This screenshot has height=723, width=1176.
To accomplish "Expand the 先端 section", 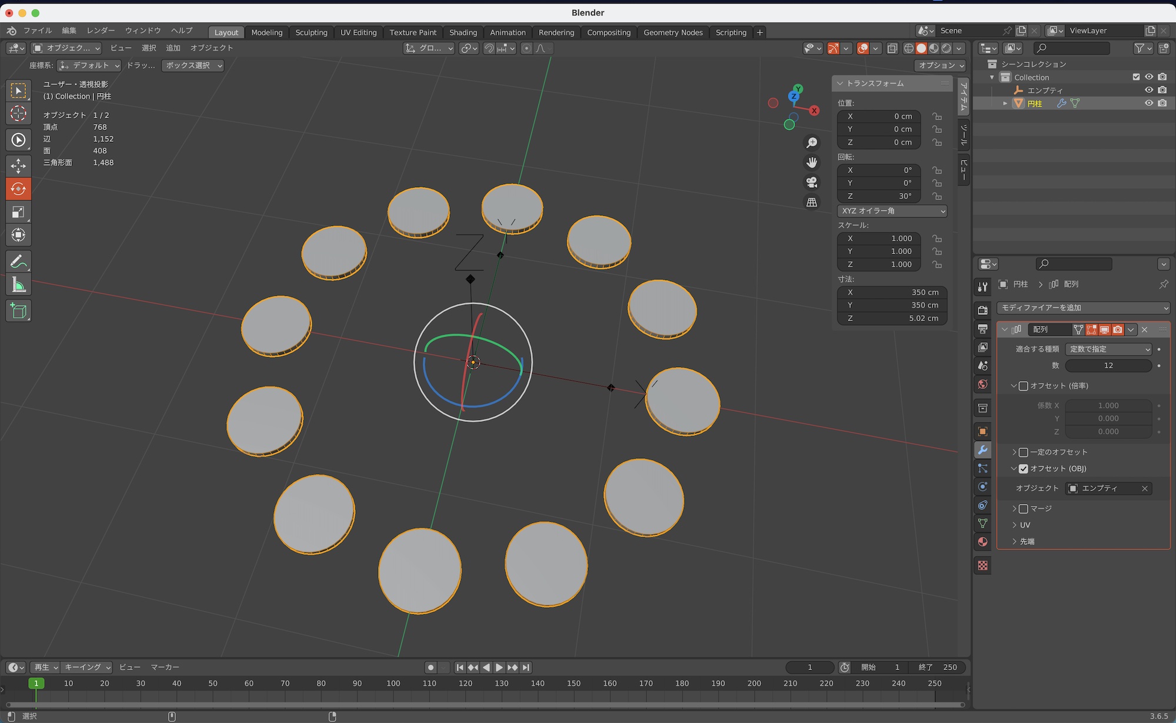I will (1026, 541).
